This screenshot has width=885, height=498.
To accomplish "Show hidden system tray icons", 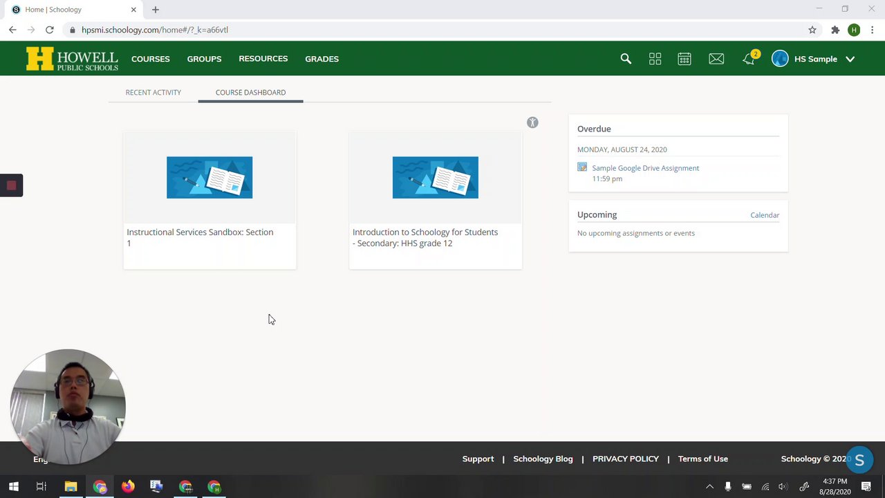I will [709, 487].
